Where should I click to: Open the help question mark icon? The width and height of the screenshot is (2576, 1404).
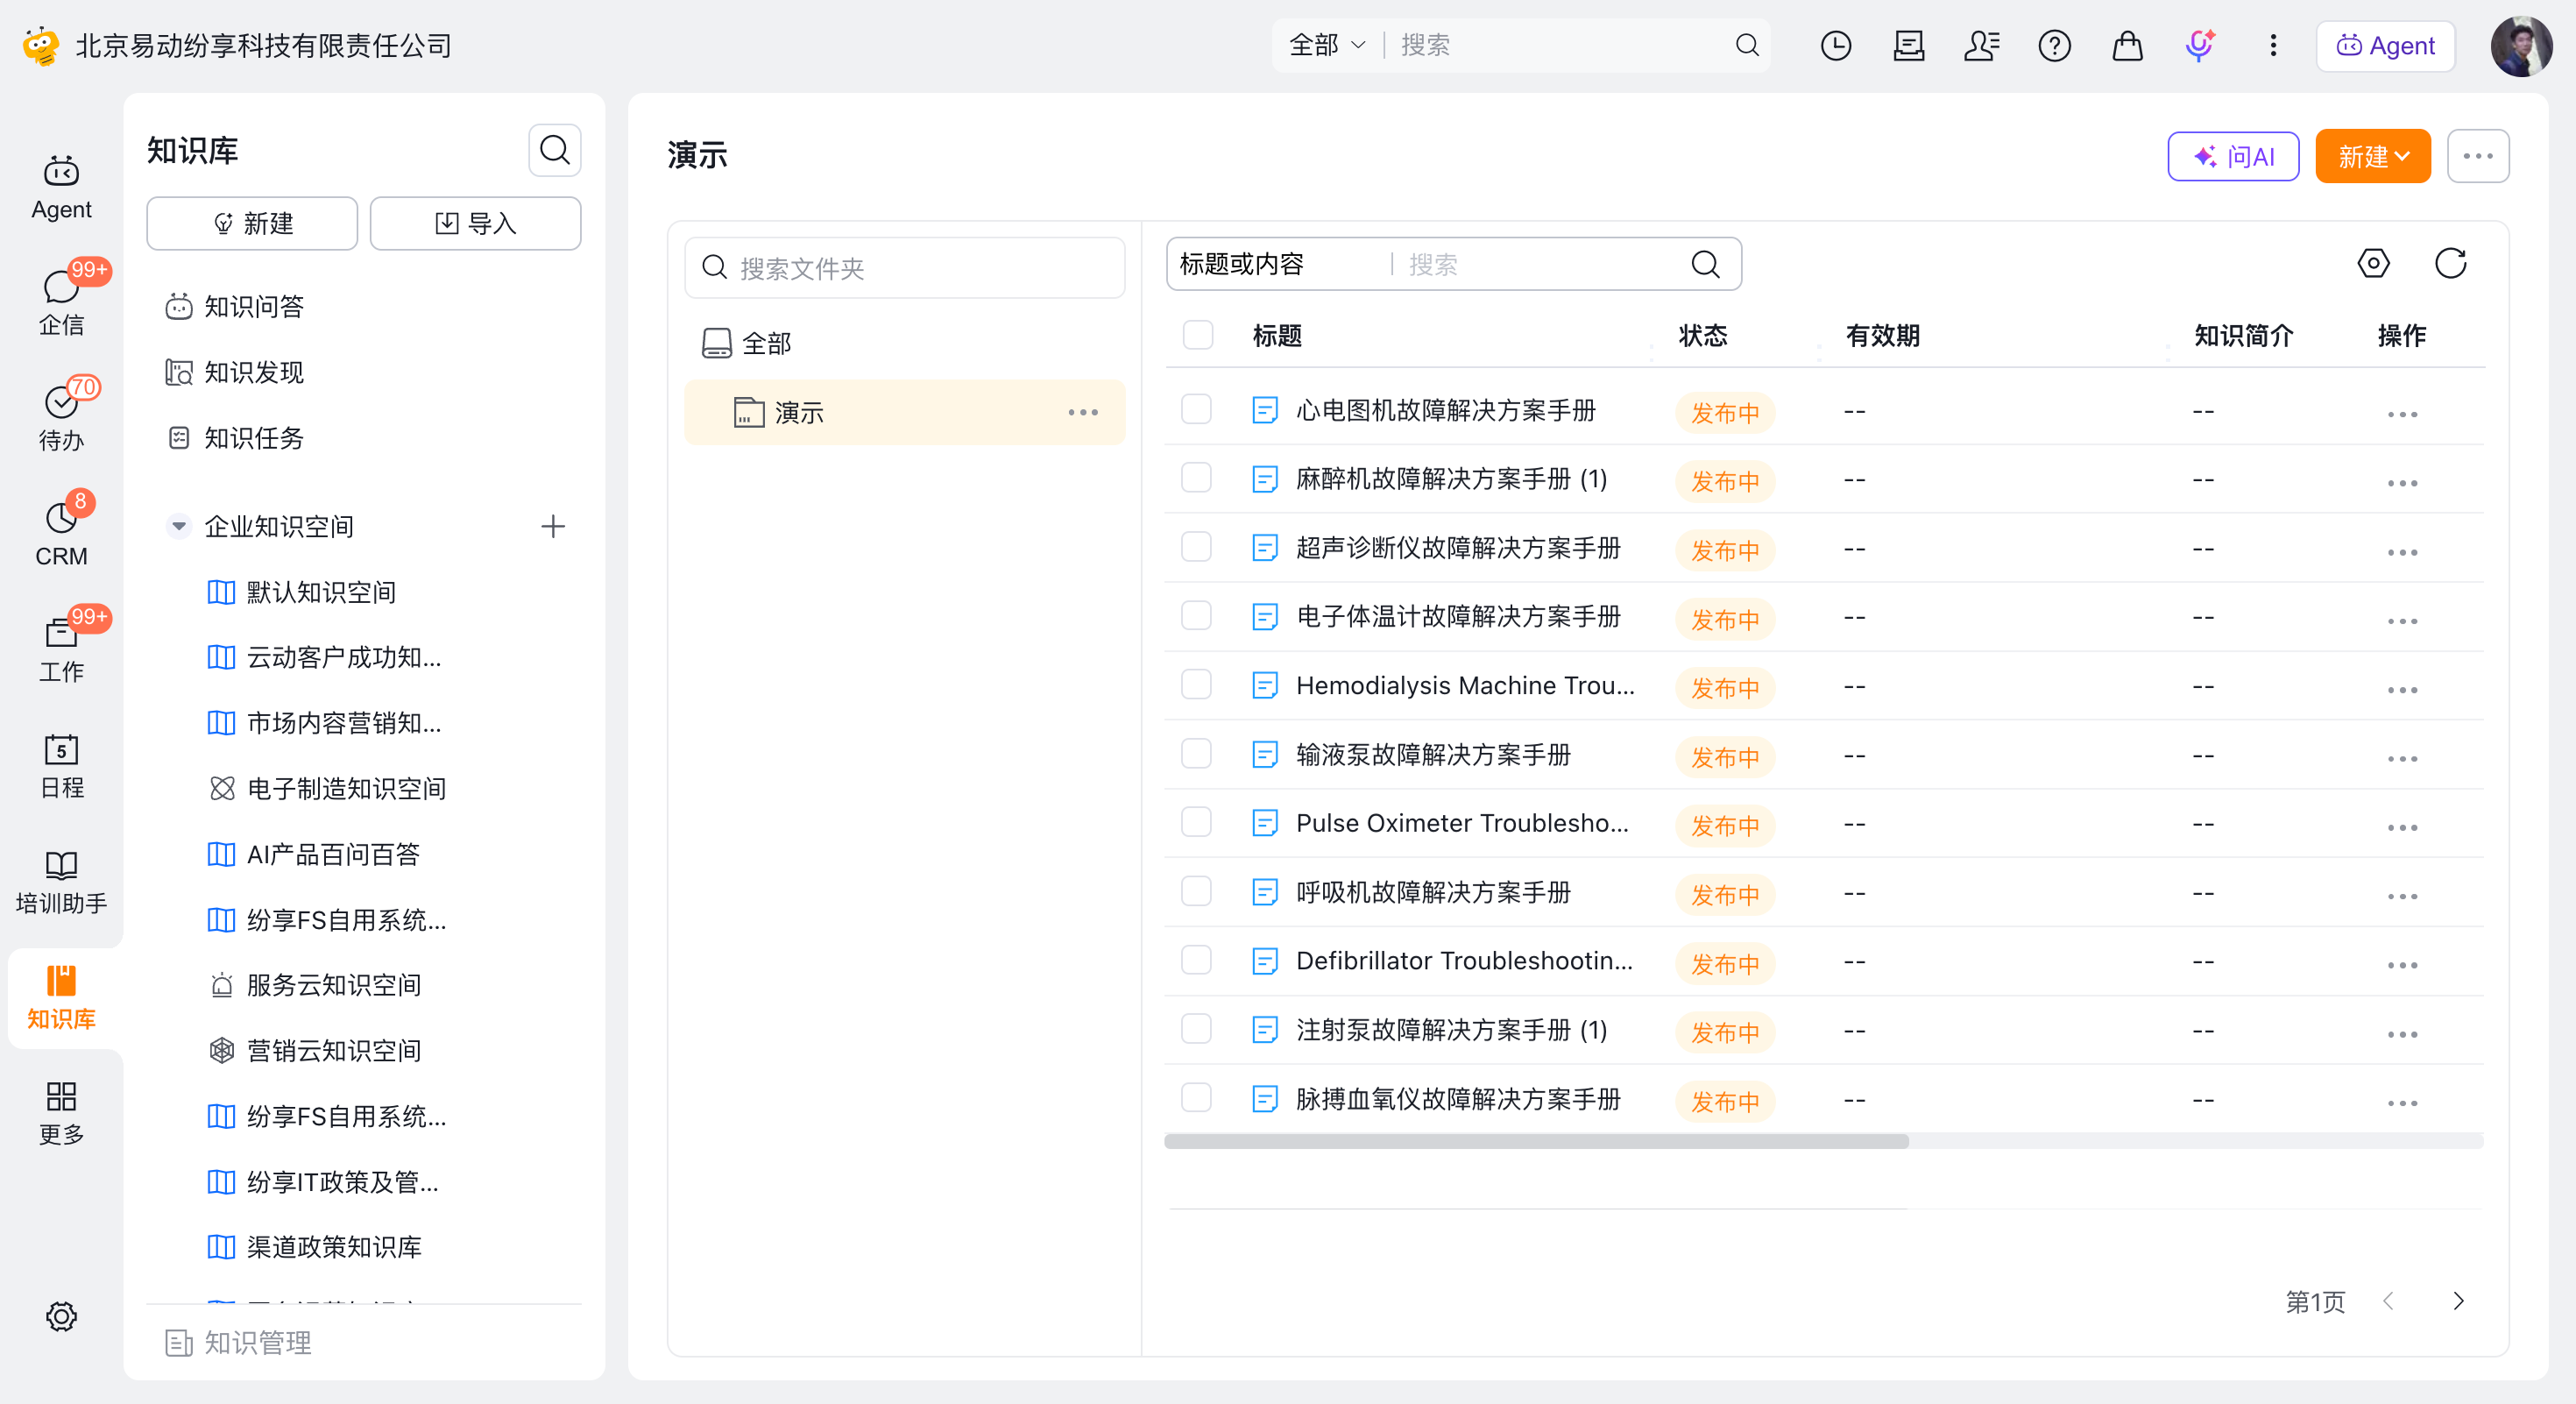click(x=2054, y=45)
